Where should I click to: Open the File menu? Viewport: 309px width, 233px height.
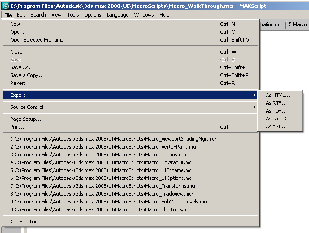pyautogui.click(x=8, y=15)
